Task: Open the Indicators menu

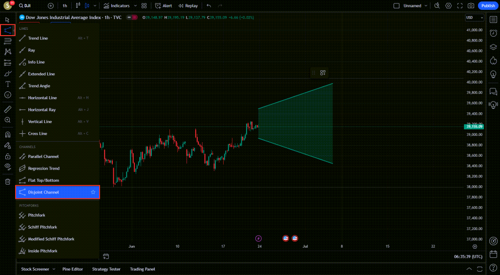Action: tap(117, 6)
